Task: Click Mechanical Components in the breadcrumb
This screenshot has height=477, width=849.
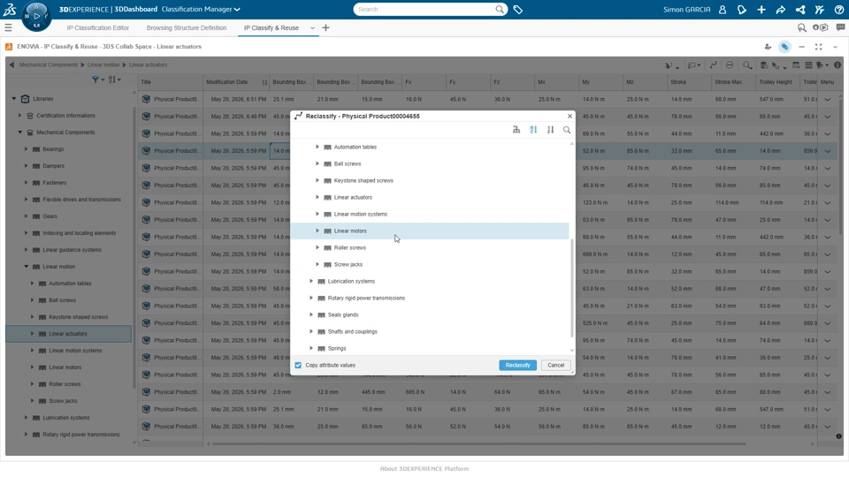Action: (x=49, y=64)
